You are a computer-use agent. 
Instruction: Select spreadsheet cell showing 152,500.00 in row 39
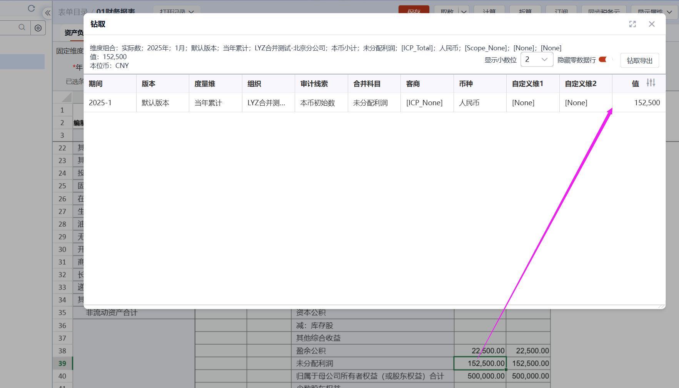pos(480,363)
